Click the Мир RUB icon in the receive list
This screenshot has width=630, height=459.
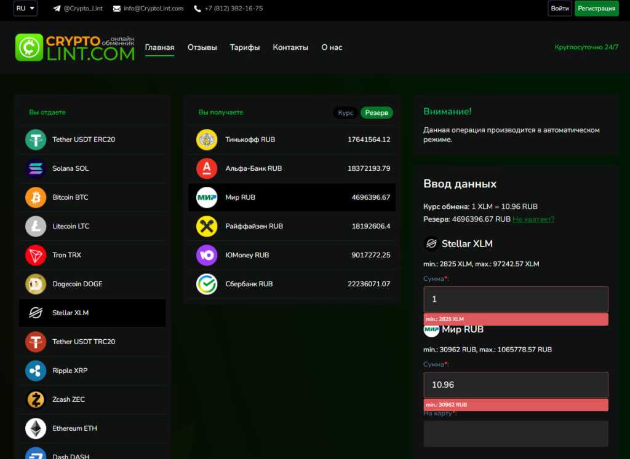coord(207,197)
